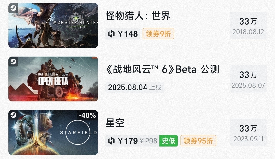Claim the 领券95折 coupon
The image size is (275, 159).
tap(198, 141)
